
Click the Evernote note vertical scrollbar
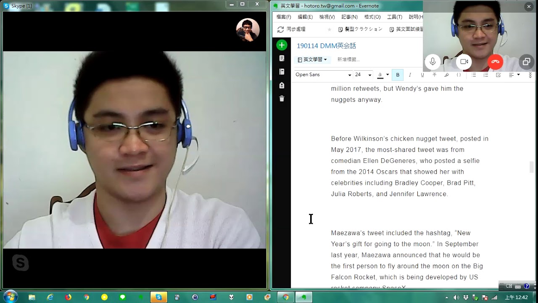tap(532, 167)
